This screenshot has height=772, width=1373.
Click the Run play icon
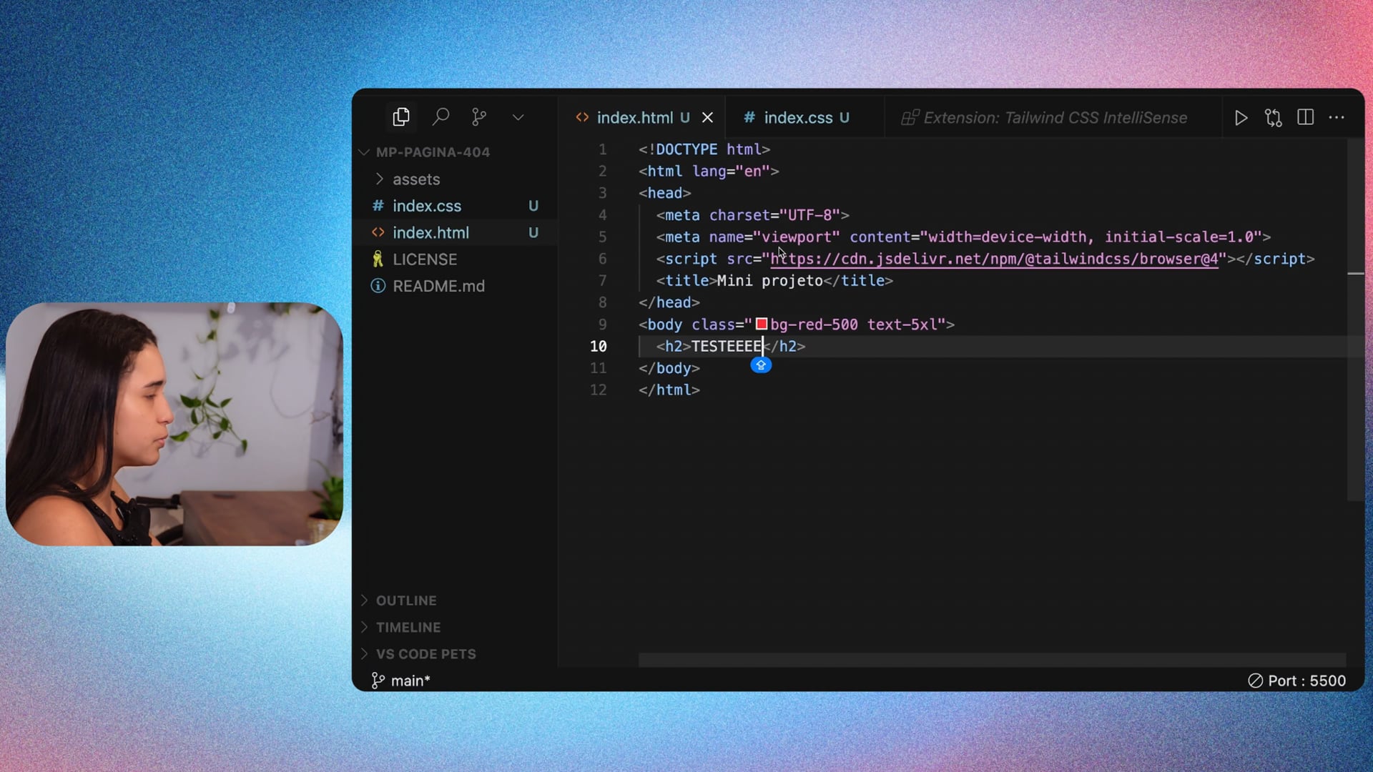pyautogui.click(x=1241, y=118)
